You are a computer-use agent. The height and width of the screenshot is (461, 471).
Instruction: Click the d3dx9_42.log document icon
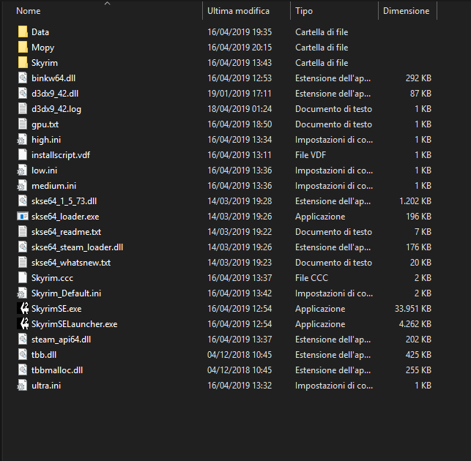click(x=23, y=108)
